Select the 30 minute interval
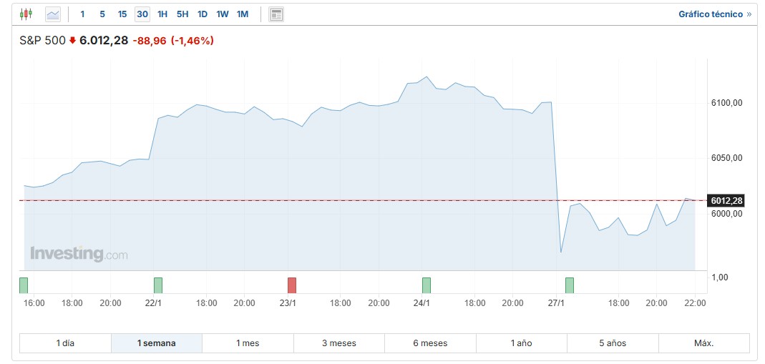The width and height of the screenshot is (765, 364). (x=142, y=14)
